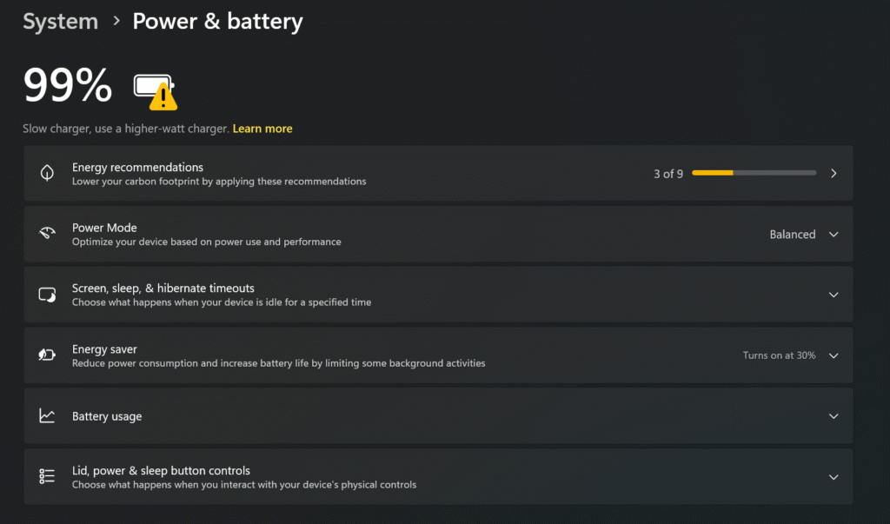Click the Power Mode gauge icon
Screen dimensions: 890x524
(47, 234)
